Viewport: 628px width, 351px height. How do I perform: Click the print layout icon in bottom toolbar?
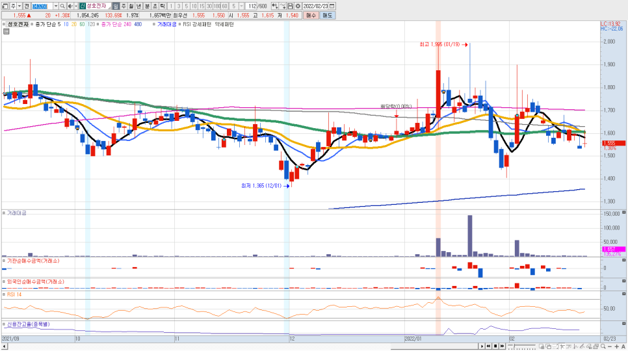(596, 346)
